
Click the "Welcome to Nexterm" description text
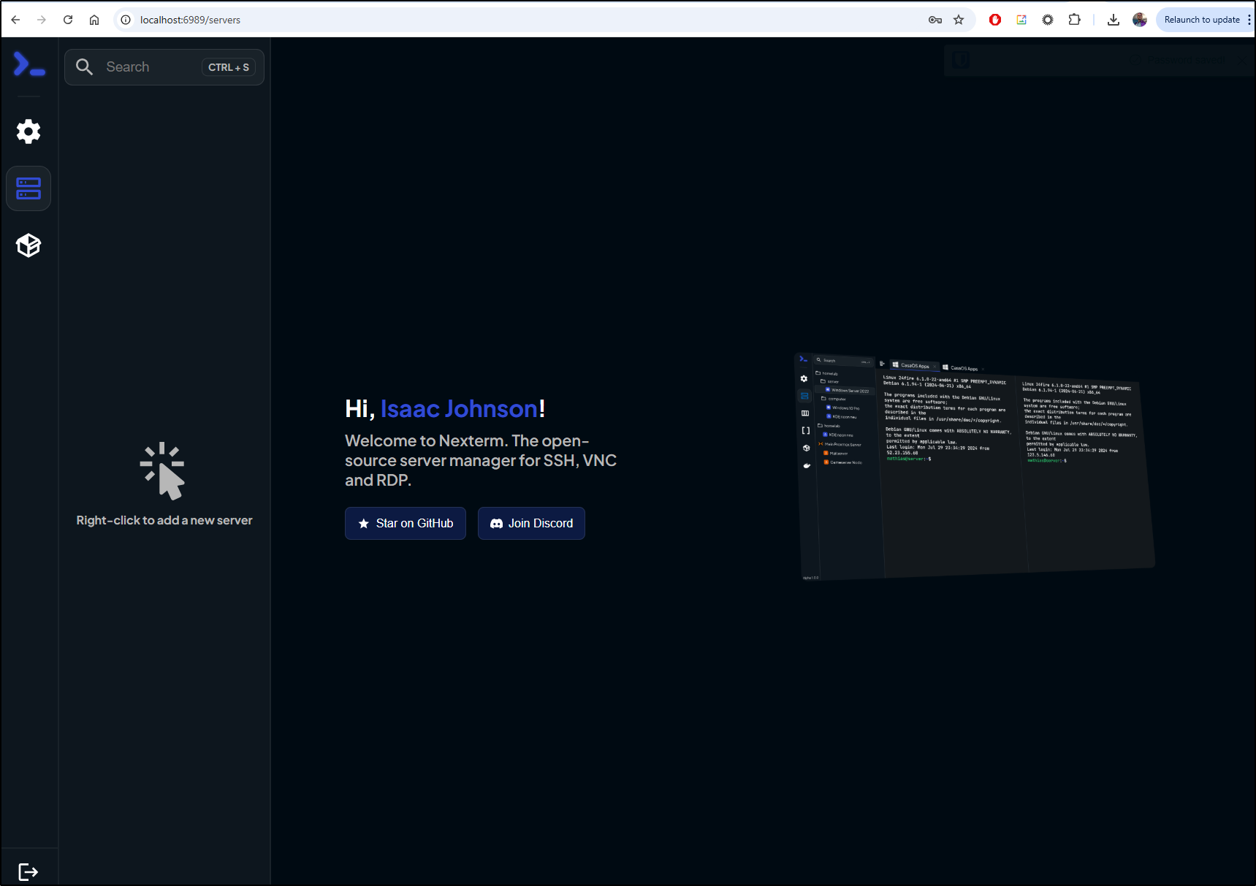point(481,460)
